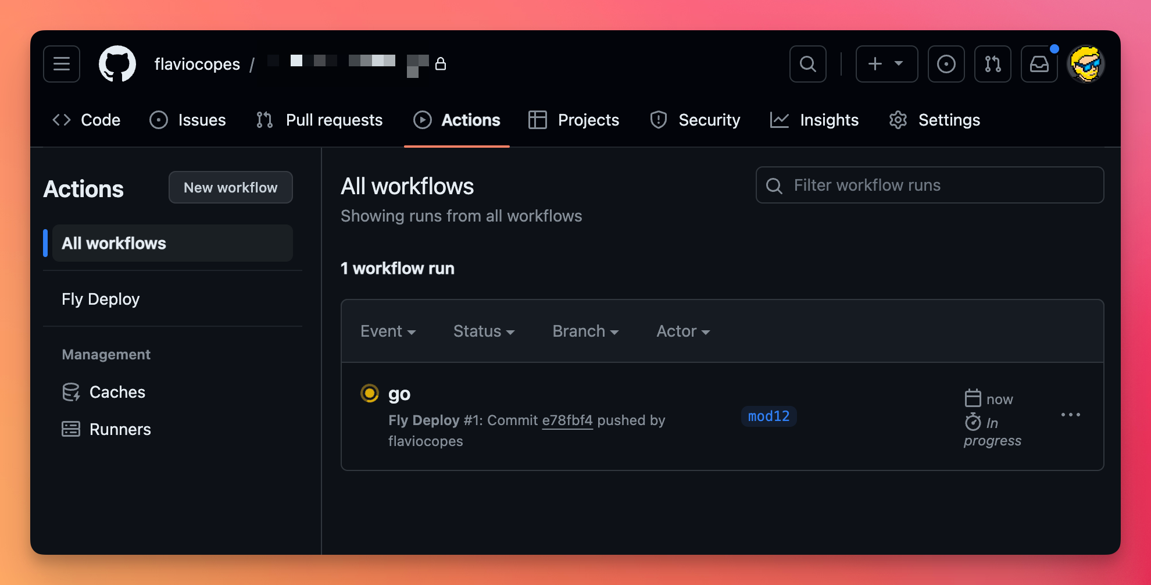Open the pull requests icon in header
The width and height of the screenshot is (1151, 585).
coord(992,64)
